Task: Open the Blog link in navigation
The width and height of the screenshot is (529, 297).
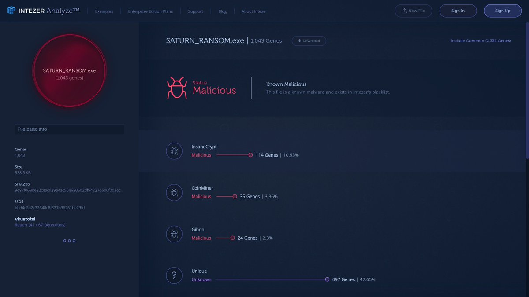Action: 223,11
